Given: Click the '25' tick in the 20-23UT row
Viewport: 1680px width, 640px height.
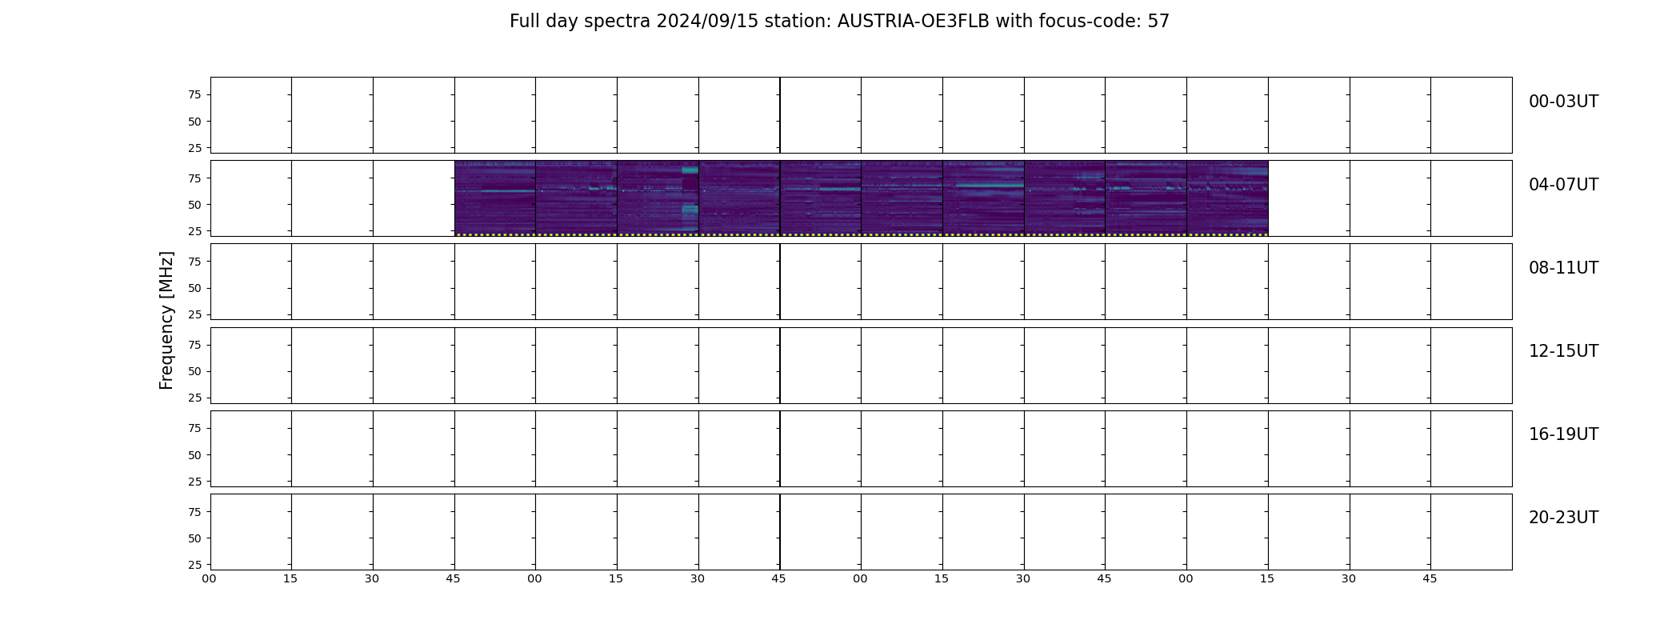Looking at the screenshot, I should (194, 565).
